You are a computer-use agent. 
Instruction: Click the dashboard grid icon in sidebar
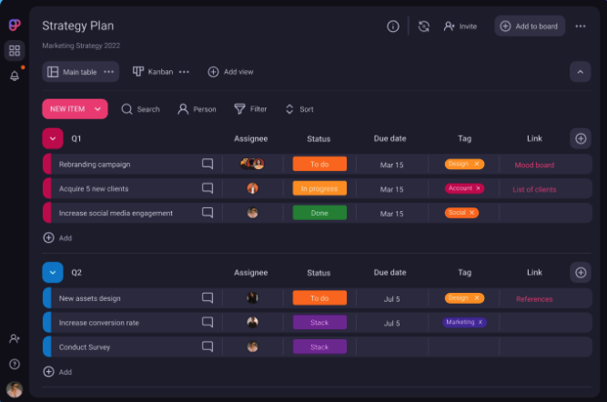pos(14,51)
